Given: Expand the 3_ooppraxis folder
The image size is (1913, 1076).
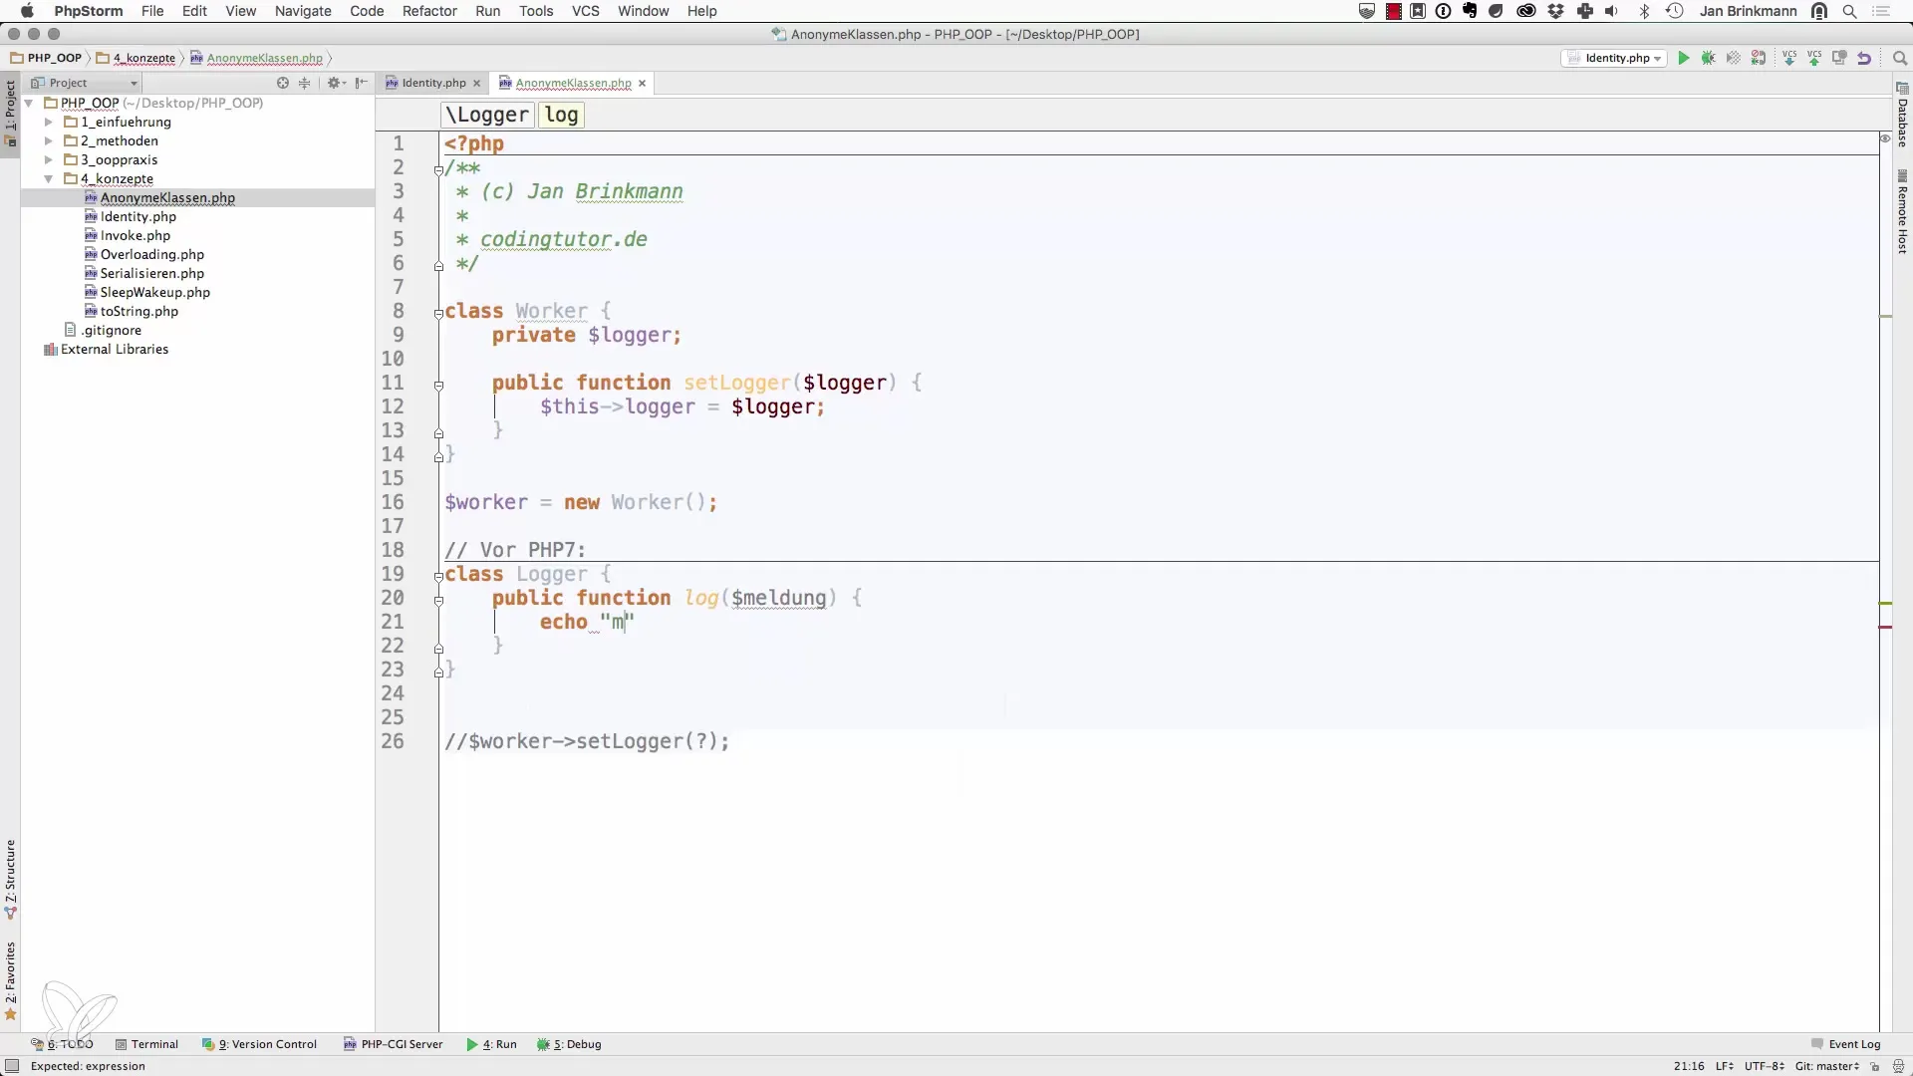Looking at the screenshot, I should click(48, 159).
